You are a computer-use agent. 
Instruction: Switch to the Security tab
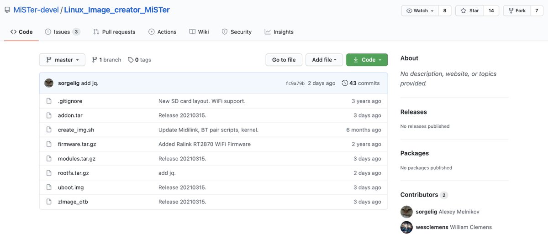point(237,32)
